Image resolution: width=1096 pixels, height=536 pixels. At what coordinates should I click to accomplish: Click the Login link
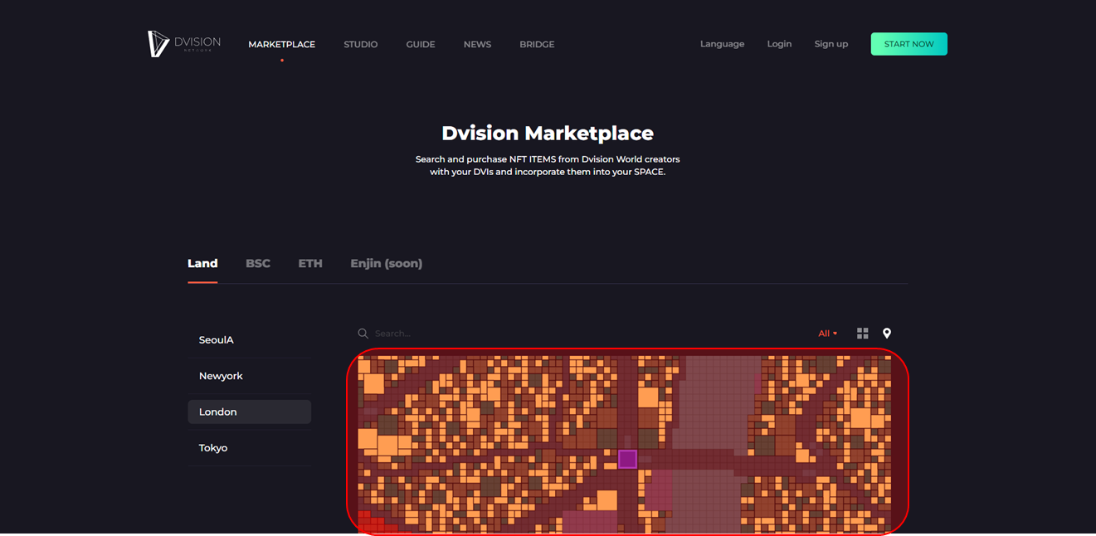pyautogui.click(x=779, y=44)
